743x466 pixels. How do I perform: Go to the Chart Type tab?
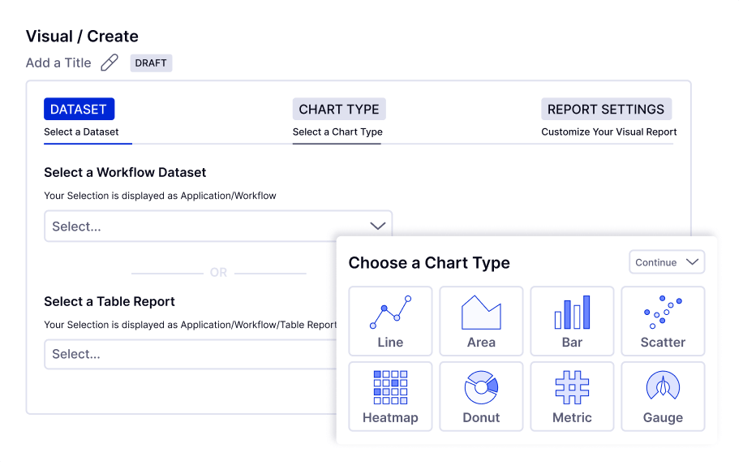(338, 110)
